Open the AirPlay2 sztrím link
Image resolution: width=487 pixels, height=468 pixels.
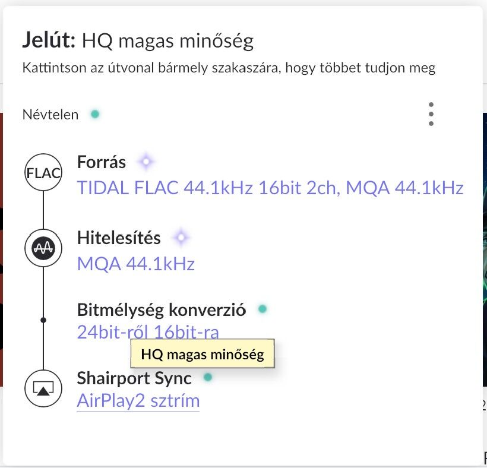coord(138,401)
